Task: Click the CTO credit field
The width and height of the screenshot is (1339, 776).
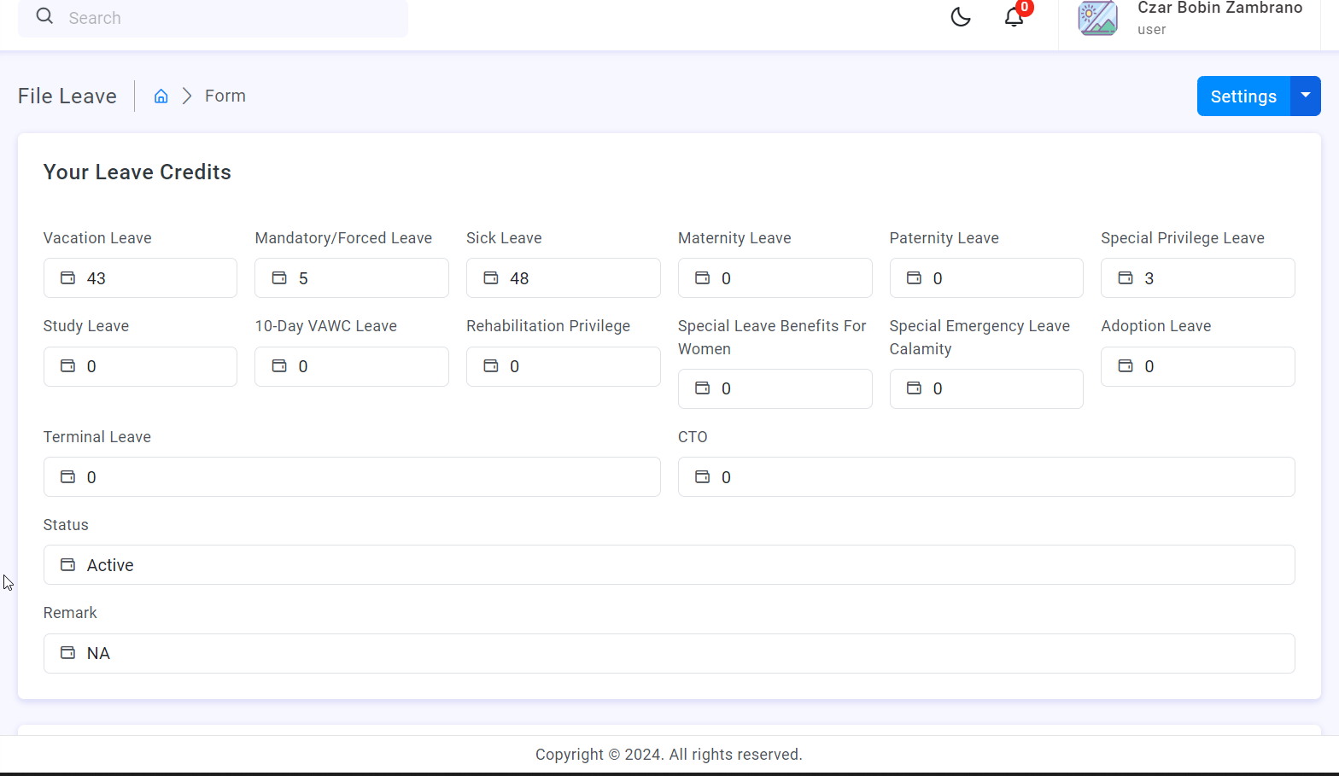Action: (x=986, y=477)
